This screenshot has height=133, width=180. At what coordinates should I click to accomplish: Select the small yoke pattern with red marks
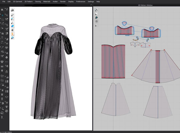coord(146,45)
